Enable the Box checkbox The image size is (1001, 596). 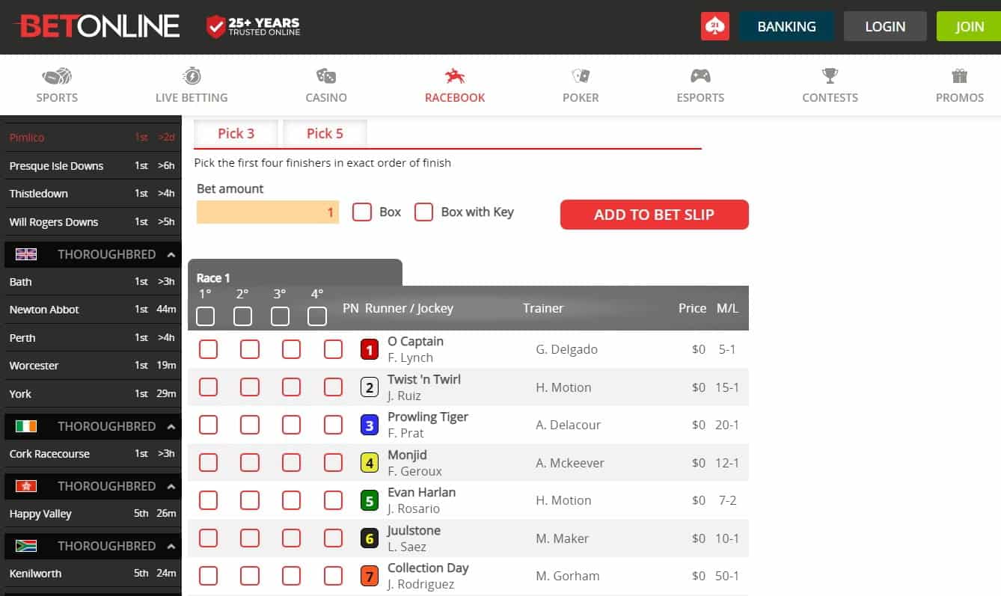click(362, 212)
